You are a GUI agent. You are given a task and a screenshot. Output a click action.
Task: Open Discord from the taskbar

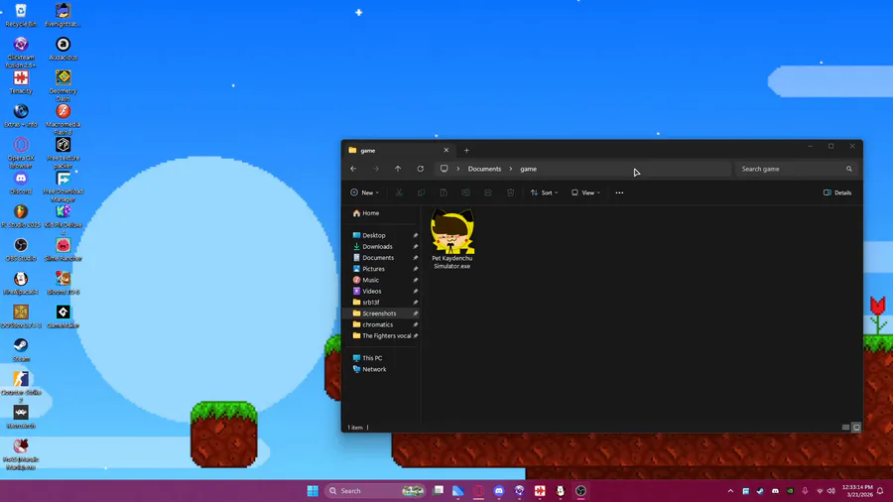499,491
